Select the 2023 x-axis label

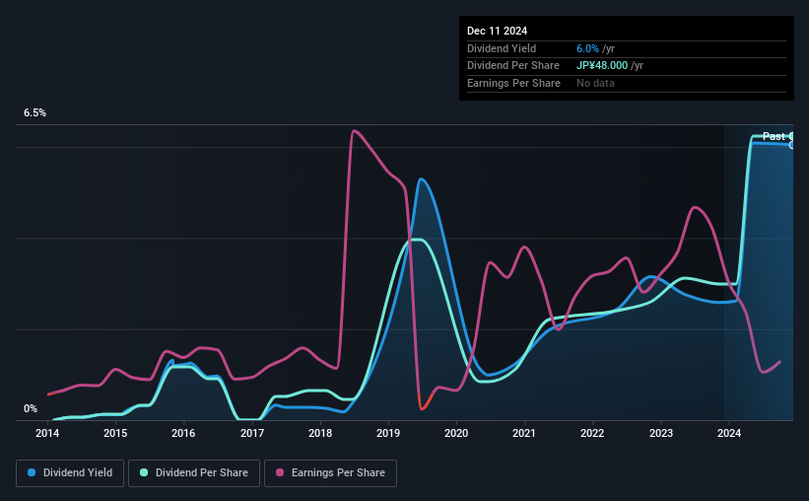point(661,433)
